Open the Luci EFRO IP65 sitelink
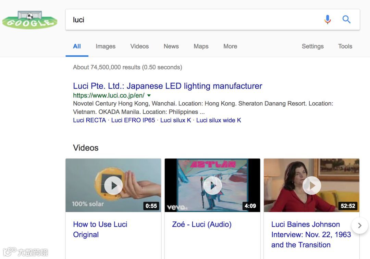Image resolution: width=370 pixels, height=259 pixels. [133, 120]
